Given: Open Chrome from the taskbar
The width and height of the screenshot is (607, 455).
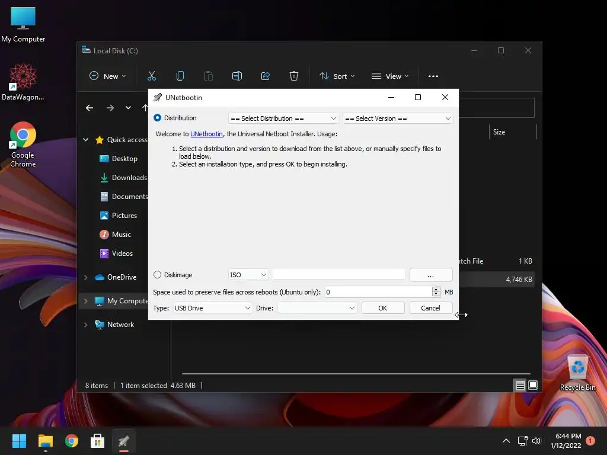Looking at the screenshot, I should point(72,441).
